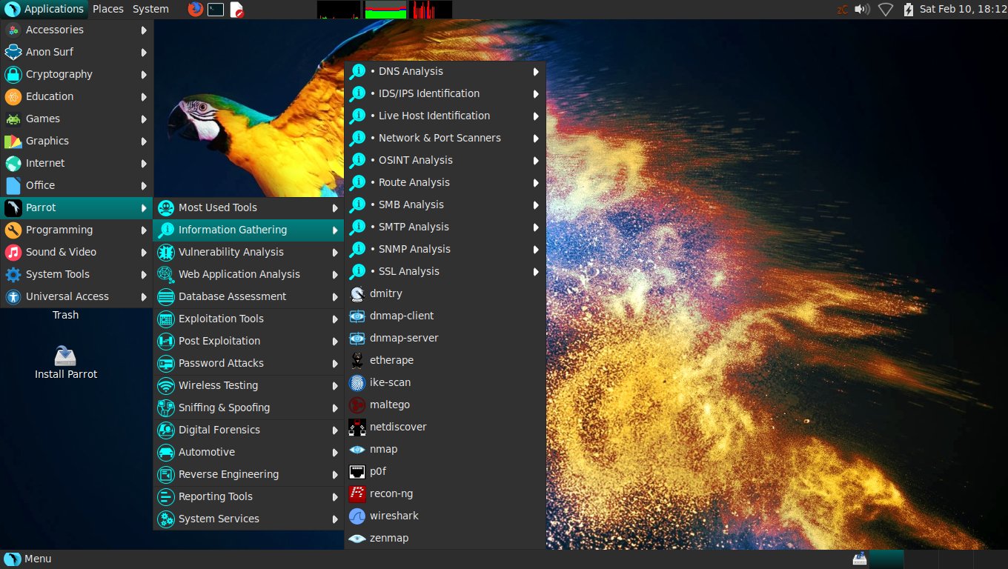Click the Menu button in bottom panel
Screen dimensions: 1008x569
[28, 559]
